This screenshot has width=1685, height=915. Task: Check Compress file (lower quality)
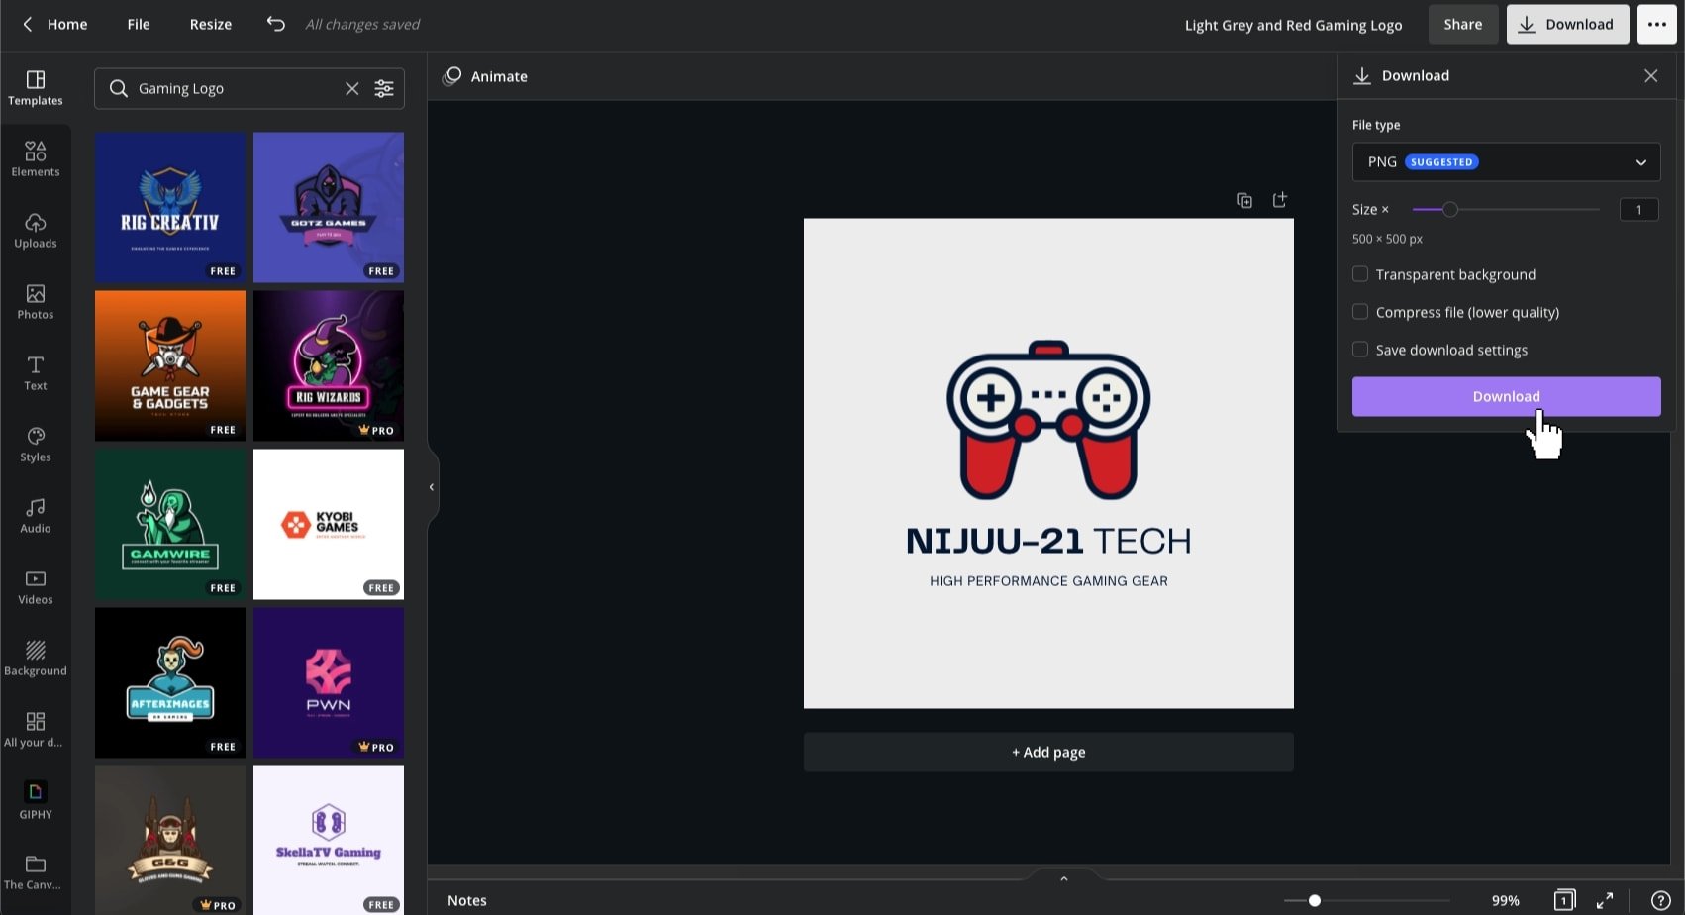pos(1360,311)
